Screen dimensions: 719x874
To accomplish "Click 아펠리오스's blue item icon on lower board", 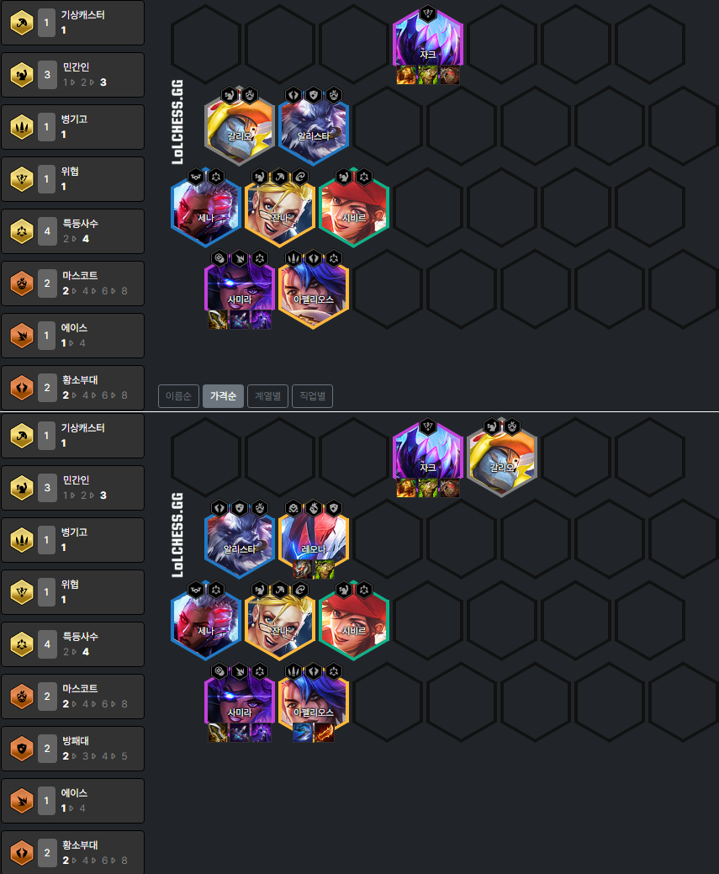I will (x=303, y=733).
